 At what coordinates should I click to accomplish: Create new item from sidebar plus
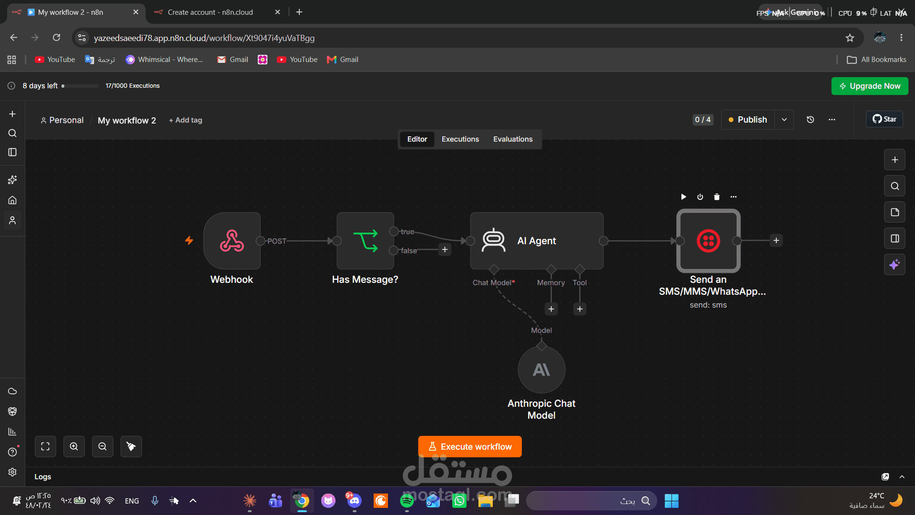click(12, 114)
